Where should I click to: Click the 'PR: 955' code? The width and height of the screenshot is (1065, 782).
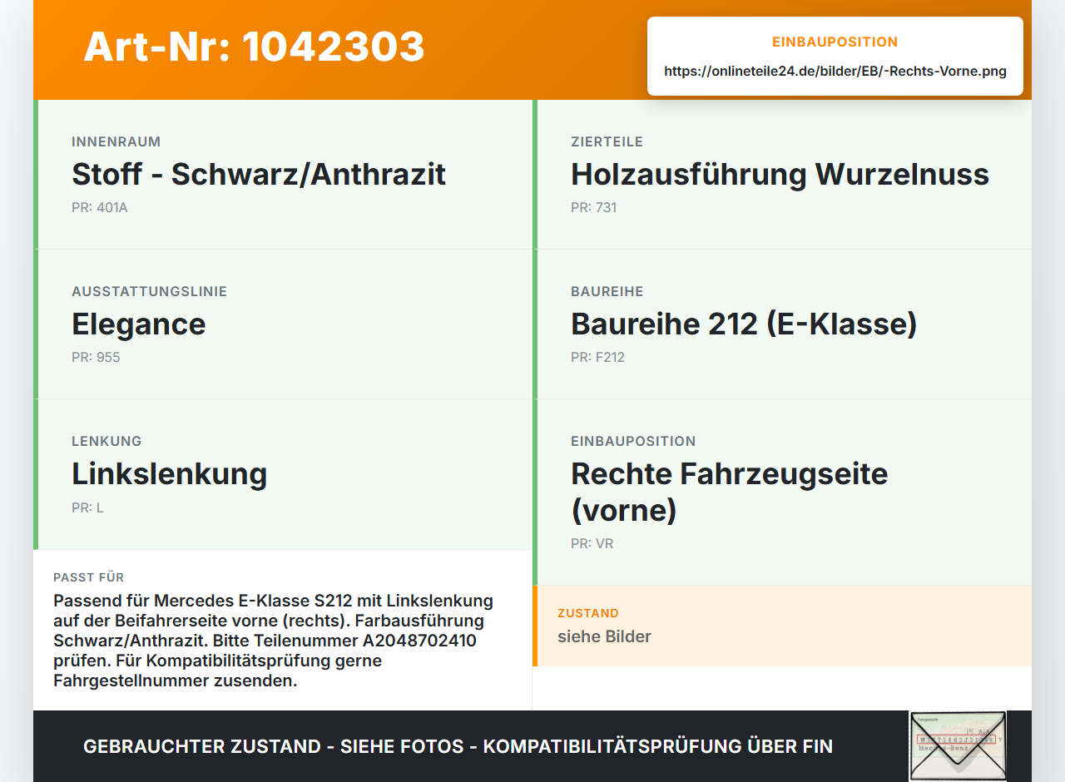click(96, 358)
